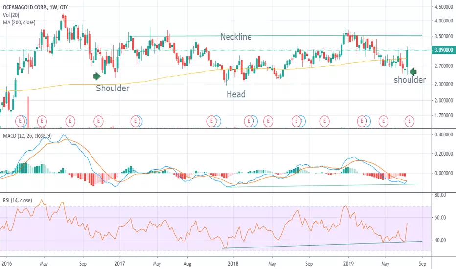This screenshot has height=269, width=456.
Task: Click the 2018 label on the time axis
Action: click(x=233, y=264)
